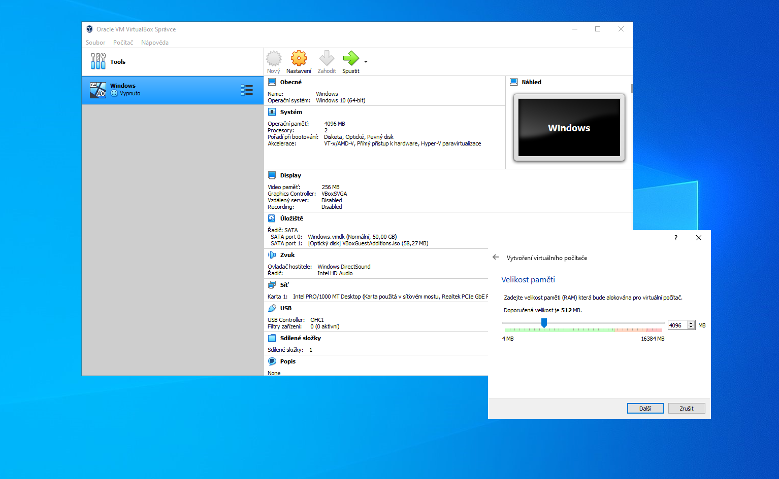Click the Windows 10 (64-bit) OS text
Viewport: 779px width, 479px height.
[341, 100]
